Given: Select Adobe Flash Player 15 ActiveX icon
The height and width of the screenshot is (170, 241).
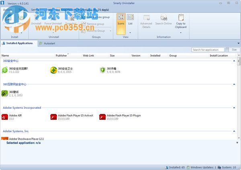Looking at the screenshot, I should (x=53, y=117).
